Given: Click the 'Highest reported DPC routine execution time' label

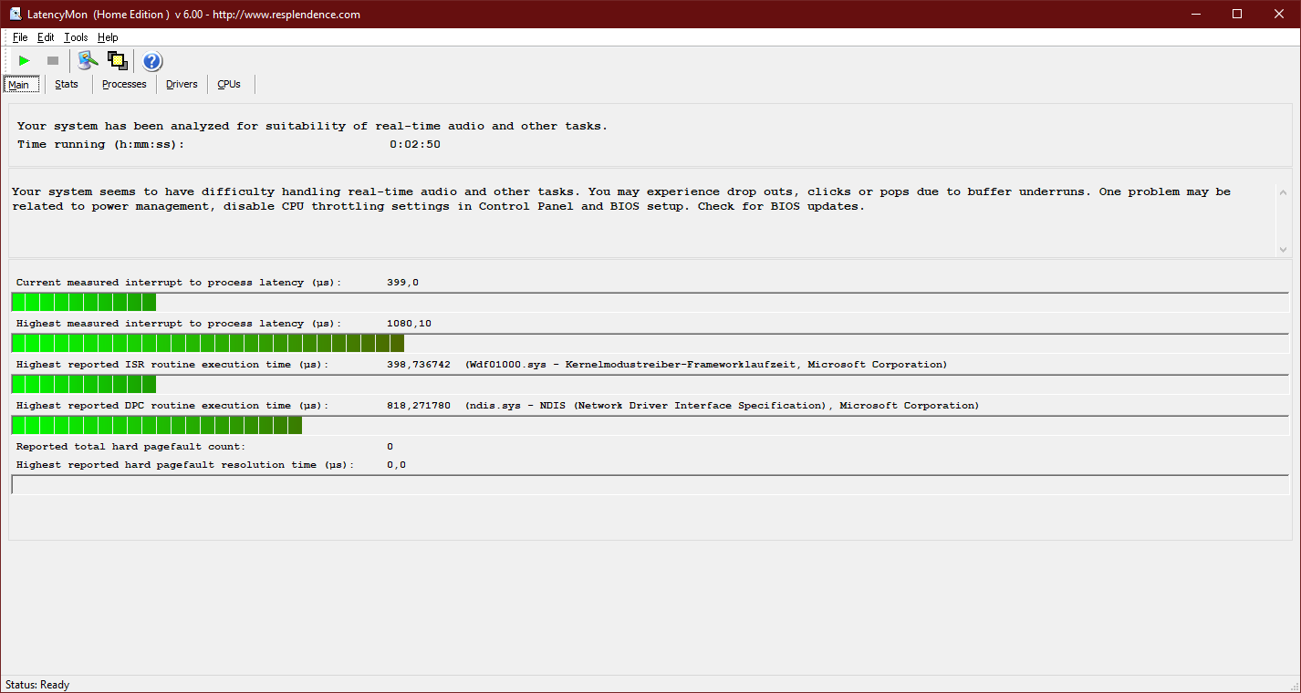Looking at the screenshot, I should click(x=172, y=406).
